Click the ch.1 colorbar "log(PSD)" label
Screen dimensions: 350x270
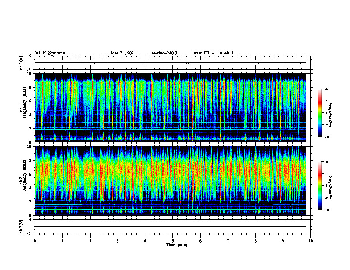pyautogui.click(x=331, y=115)
